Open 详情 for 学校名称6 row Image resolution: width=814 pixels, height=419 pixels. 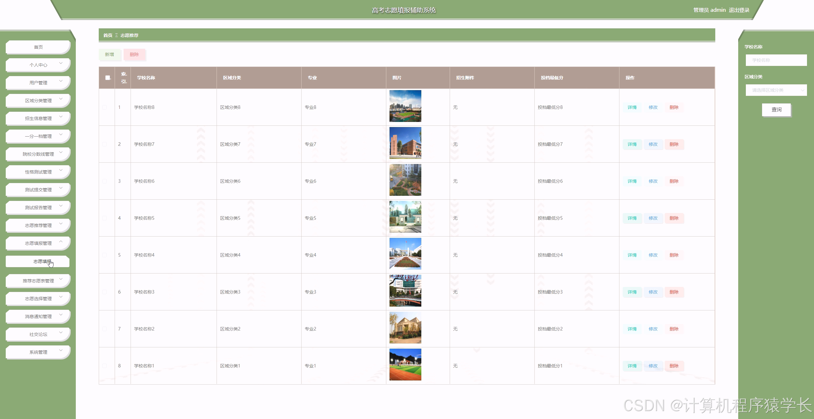(x=632, y=181)
